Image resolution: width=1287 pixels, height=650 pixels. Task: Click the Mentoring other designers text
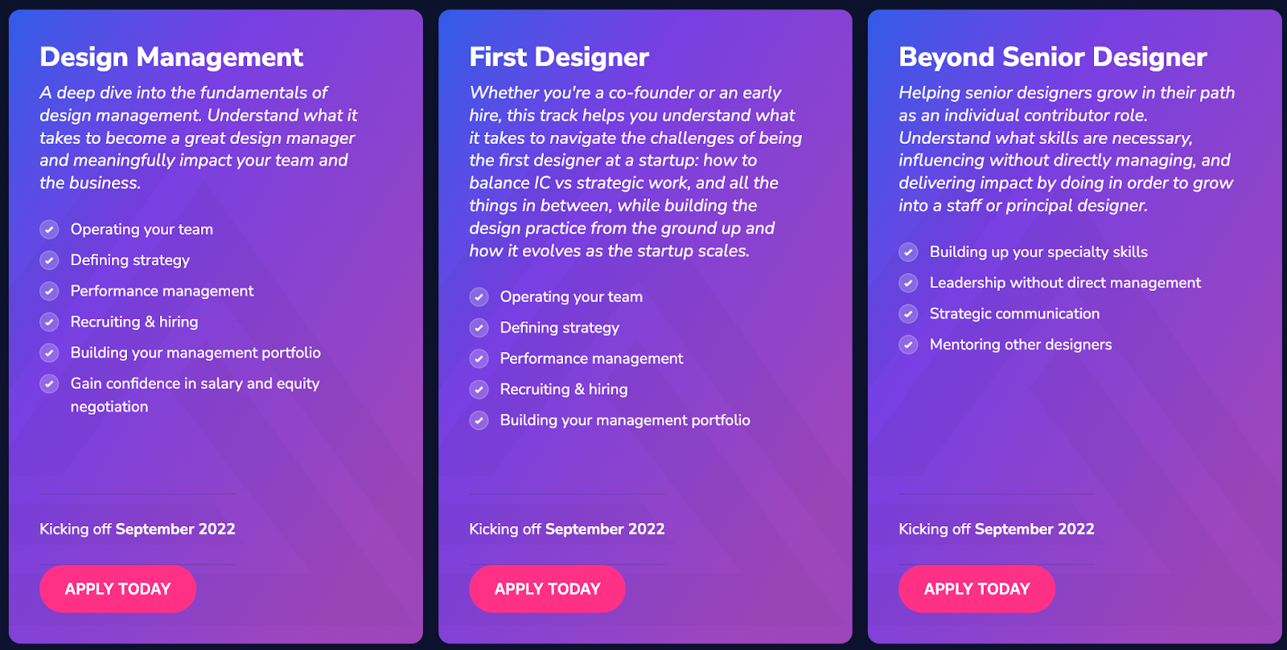pyautogui.click(x=1021, y=345)
